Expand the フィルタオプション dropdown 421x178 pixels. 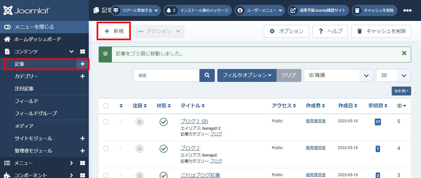(247, 75)
